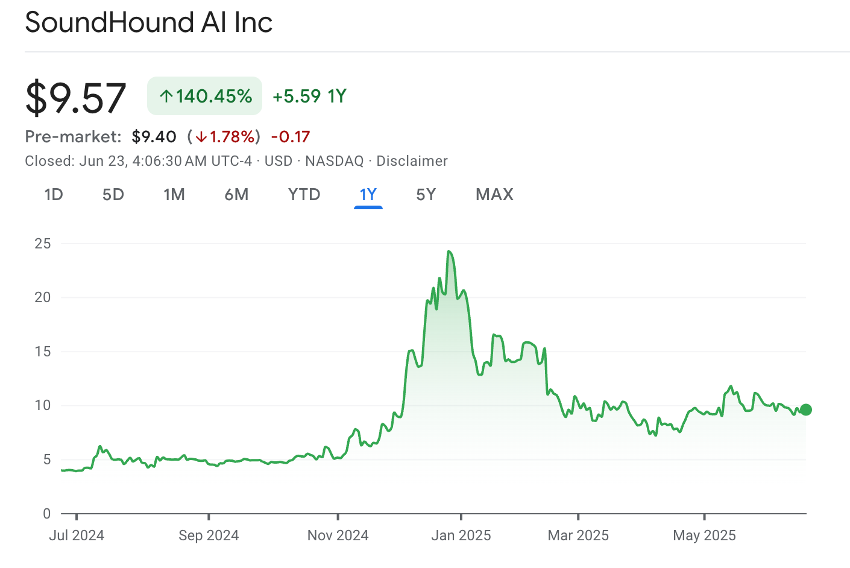
Task: Click the -0.17 pre-market difference
Action: [291, 137]
